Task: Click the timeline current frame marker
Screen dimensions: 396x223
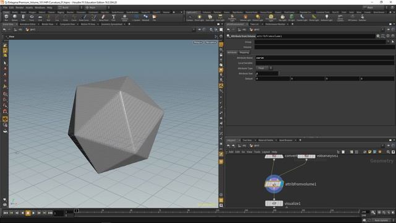Action: point(76,211)
